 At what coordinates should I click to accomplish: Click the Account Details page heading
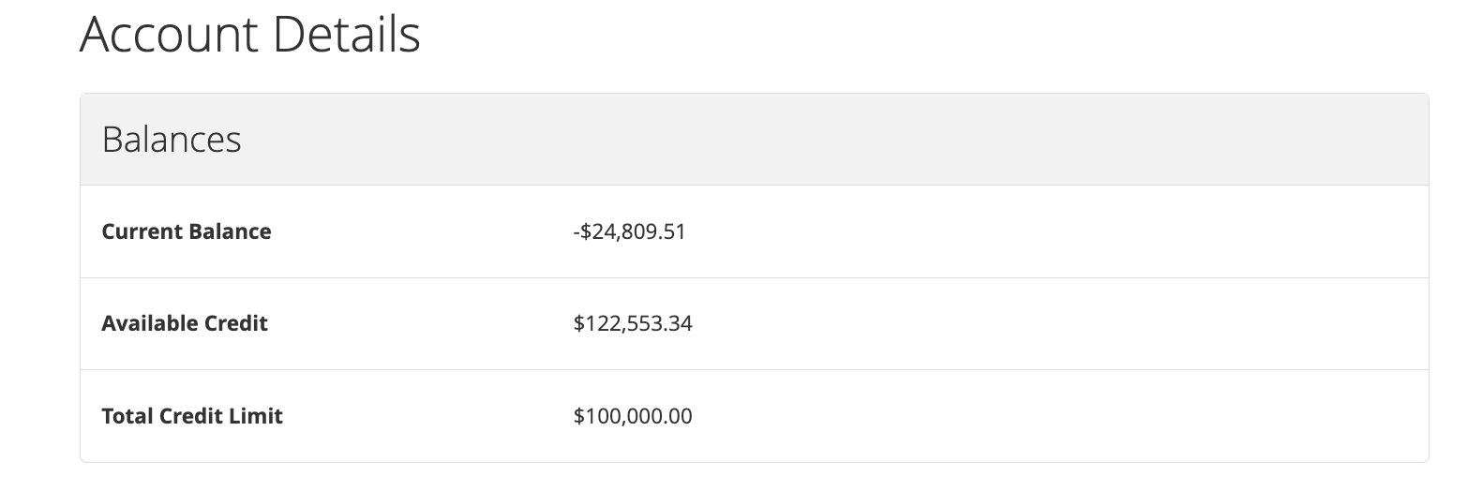coord(250,35)
